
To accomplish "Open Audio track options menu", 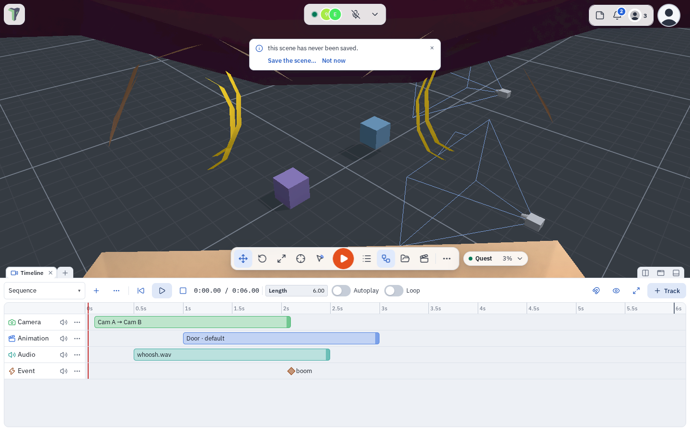I will pyautogui.click(x=77, y=355).
